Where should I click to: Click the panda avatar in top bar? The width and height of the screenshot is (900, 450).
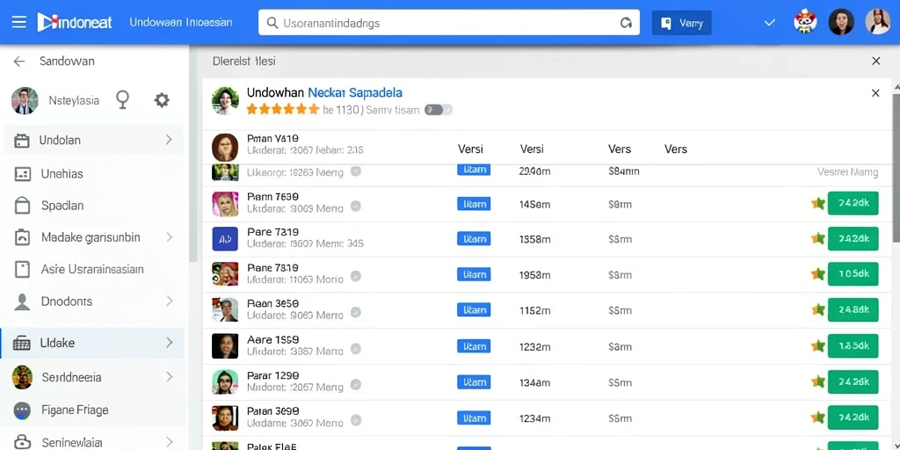pos(805,22)
